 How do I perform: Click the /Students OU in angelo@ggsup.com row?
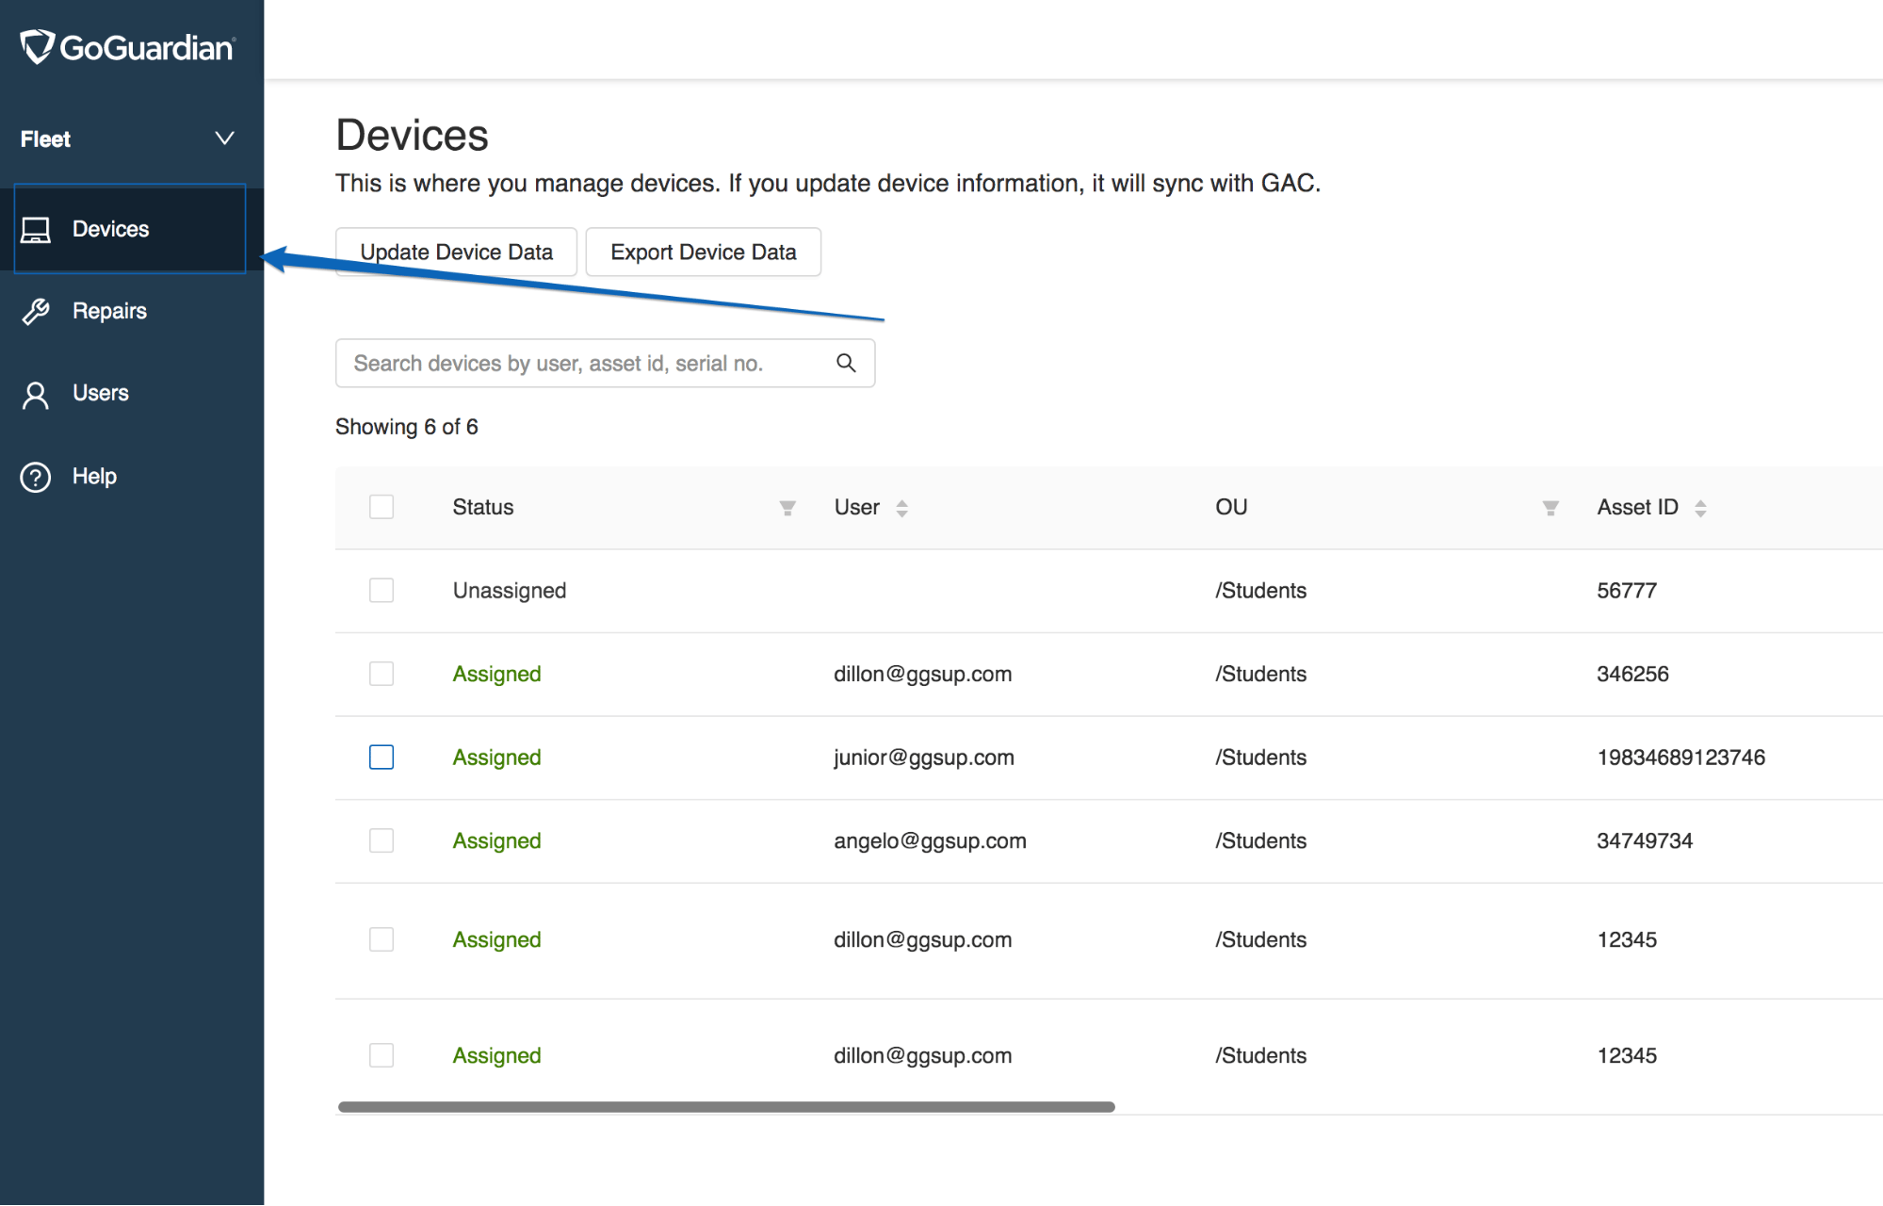pyautogui.click(x=1261, y=840)
